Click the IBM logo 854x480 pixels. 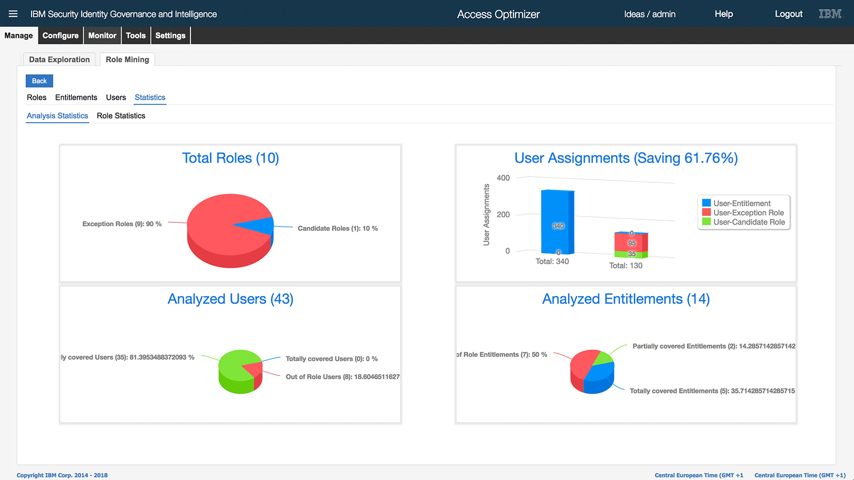pyautogui.click(x=830, y=14)
